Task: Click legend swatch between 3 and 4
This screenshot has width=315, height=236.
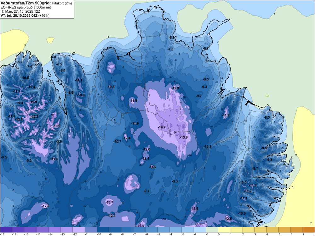Action: point(261,230)
